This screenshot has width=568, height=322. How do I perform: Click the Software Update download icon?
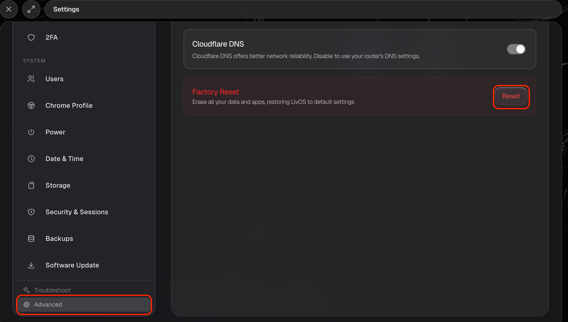pos(31,265)
